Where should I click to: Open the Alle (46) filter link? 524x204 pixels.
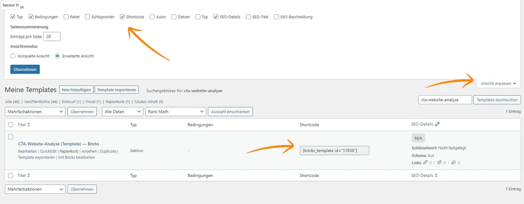pos(13,102)
